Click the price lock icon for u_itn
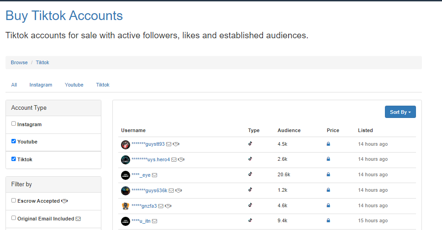442x230 pixels. click(328, 220)
